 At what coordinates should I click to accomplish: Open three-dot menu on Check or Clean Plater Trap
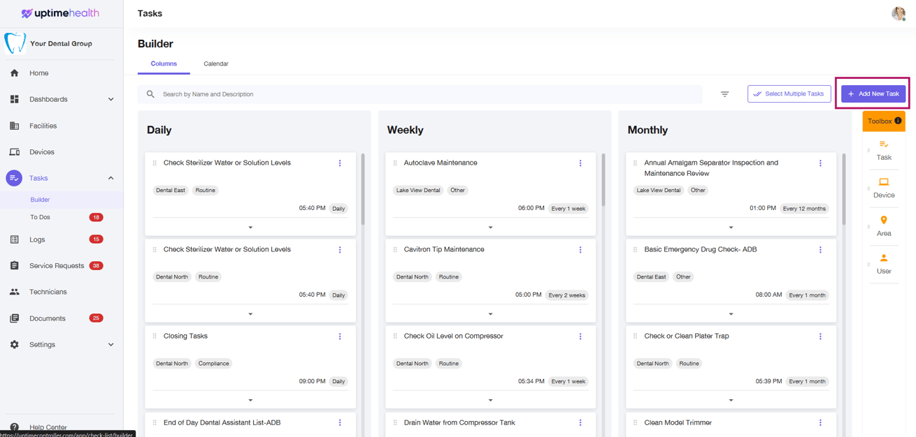(821, 336)
